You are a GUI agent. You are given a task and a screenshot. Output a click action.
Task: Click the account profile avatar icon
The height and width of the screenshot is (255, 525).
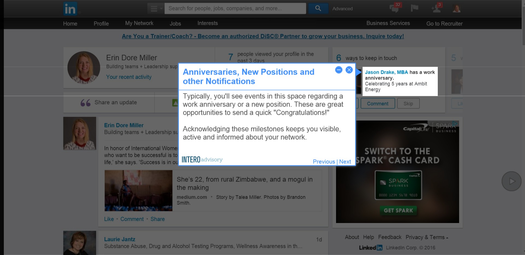(456, 8)
